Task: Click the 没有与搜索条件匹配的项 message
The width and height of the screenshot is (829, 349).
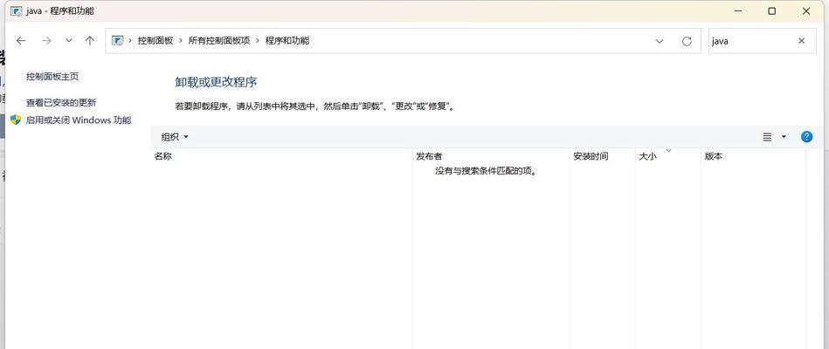Action: tap(486, 171)
